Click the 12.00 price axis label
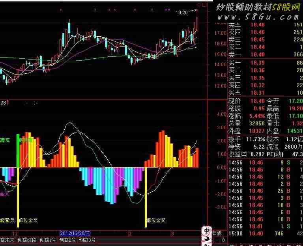This screenshot has height=246, width=303. [220, 86]
